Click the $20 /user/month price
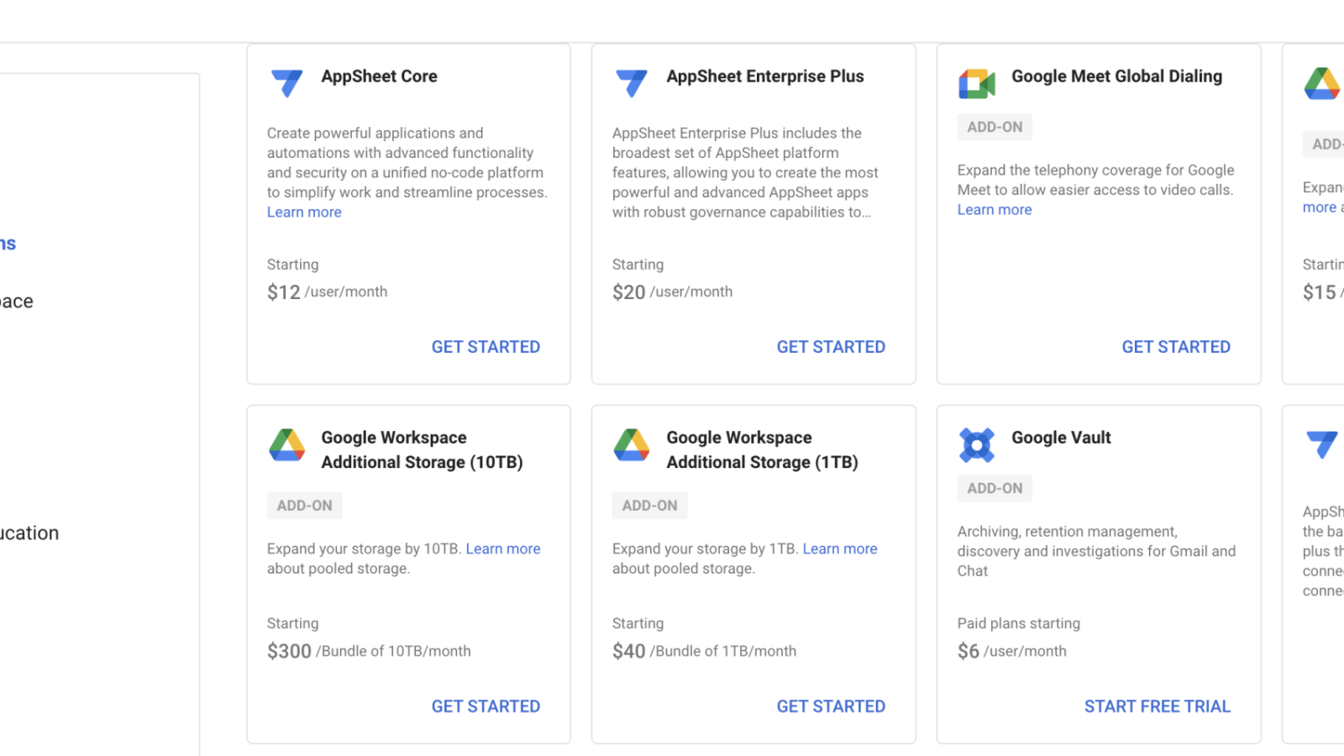Viewport: 1344px width, 756px height. pos(672,292)
